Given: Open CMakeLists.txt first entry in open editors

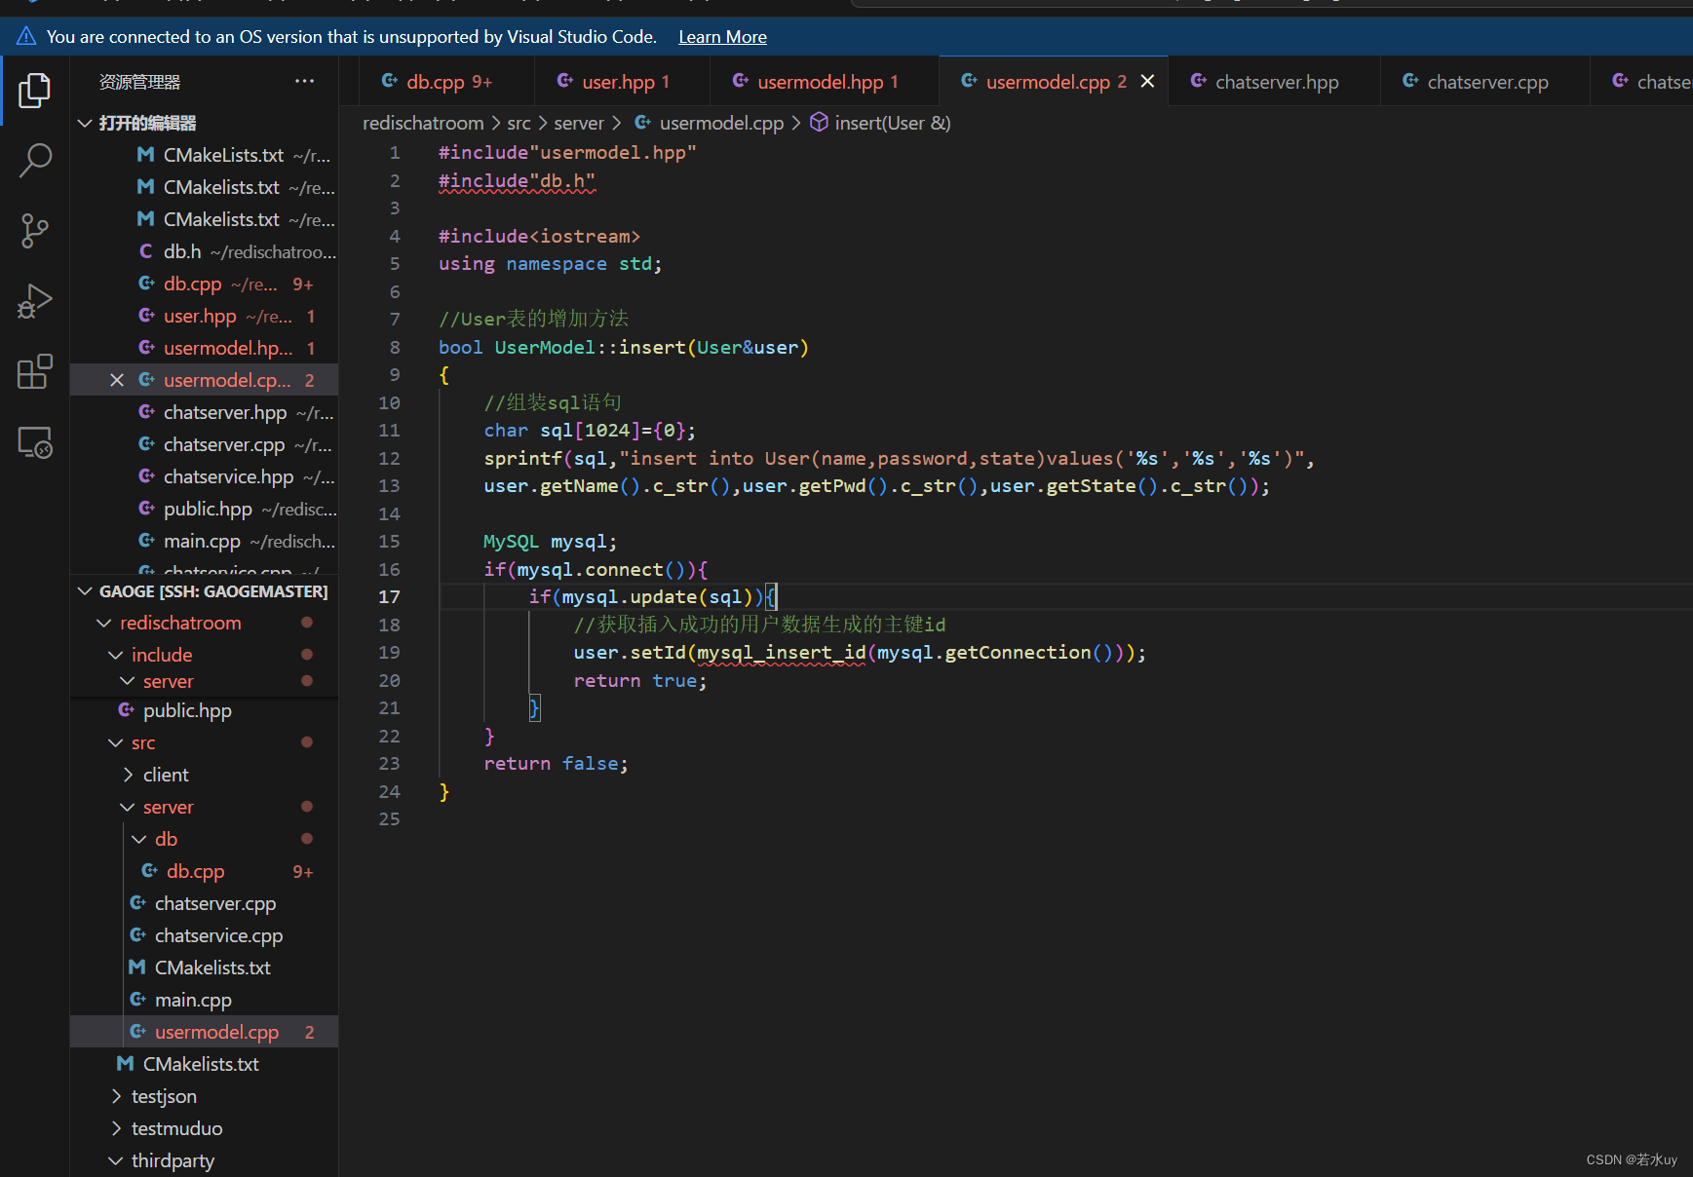Looking at the screenshot, I should [x=205, y=155].
